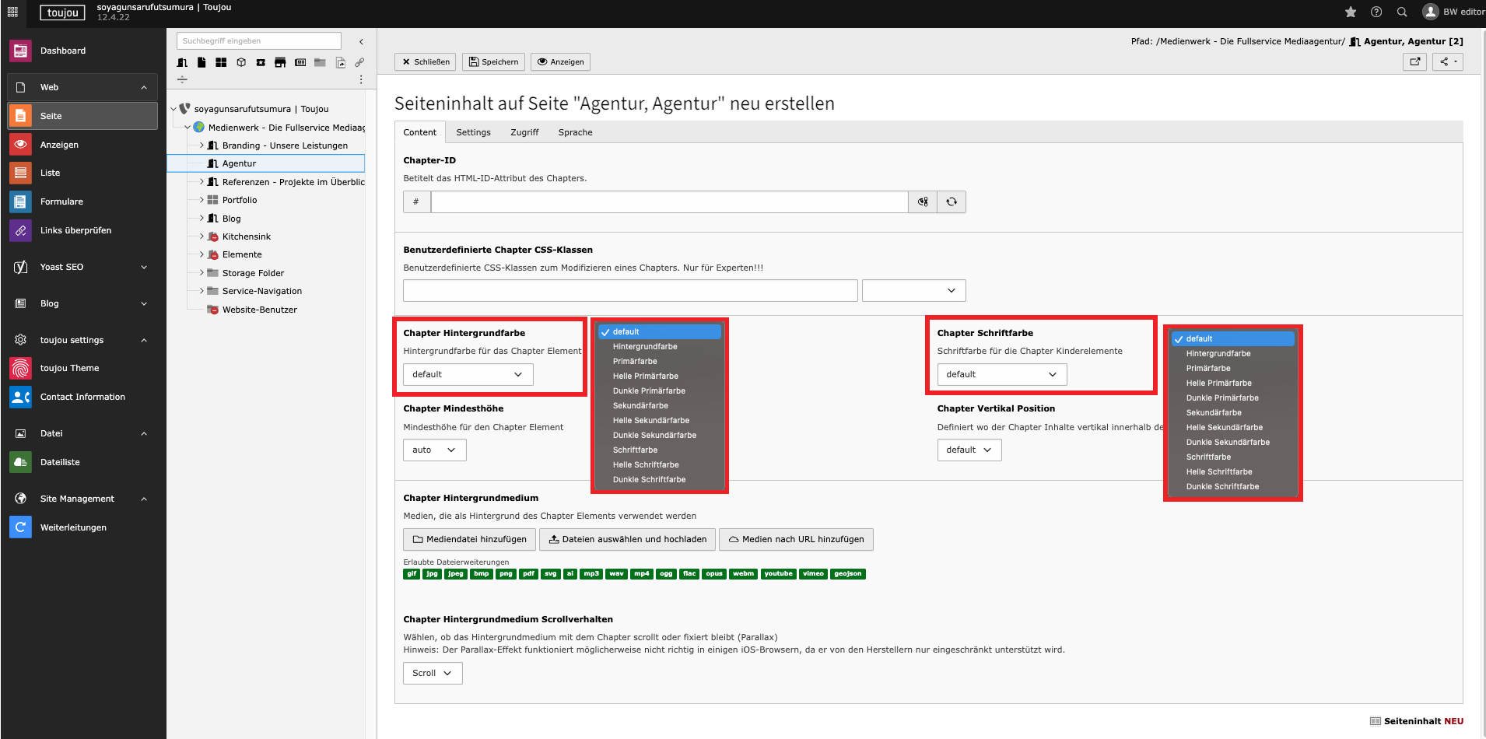Collapse the page tree panel with the chevron
Viewport: 1486px width, 739px height.
click(x=361, y=42)
